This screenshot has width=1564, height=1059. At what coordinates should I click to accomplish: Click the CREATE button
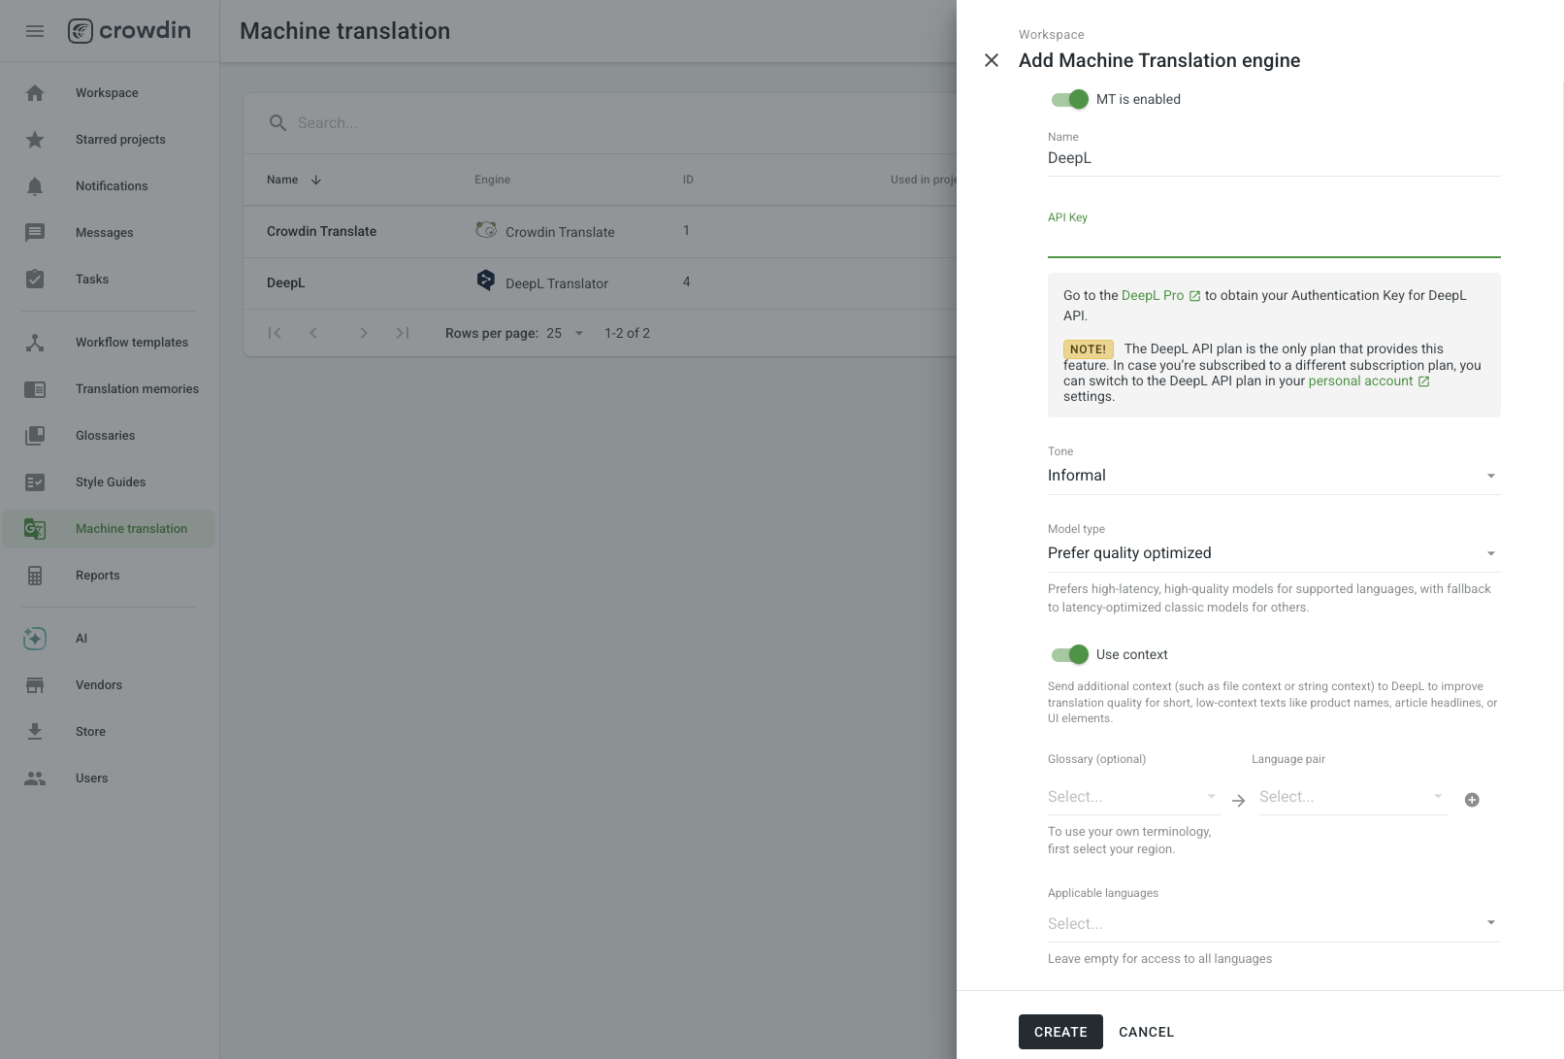point(1060,1032)
